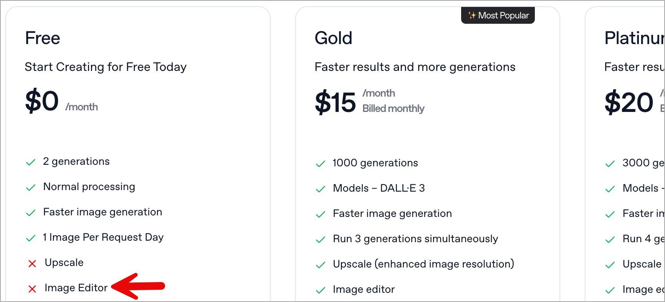Click the $20 Platinum price

coord(629,103)
